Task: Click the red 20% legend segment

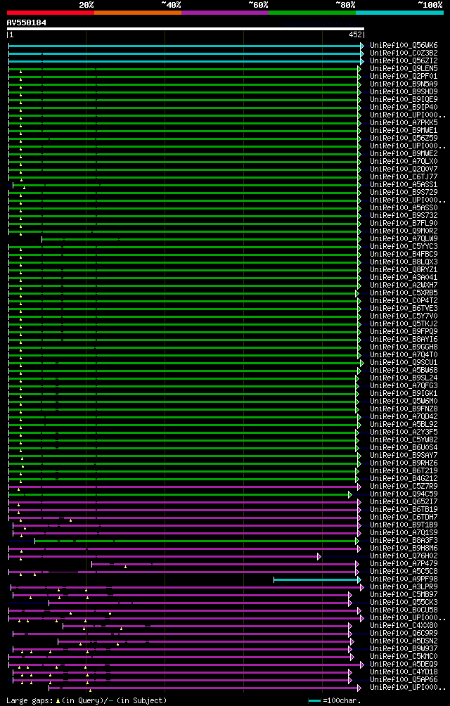Action: click(x=51, y=13)
